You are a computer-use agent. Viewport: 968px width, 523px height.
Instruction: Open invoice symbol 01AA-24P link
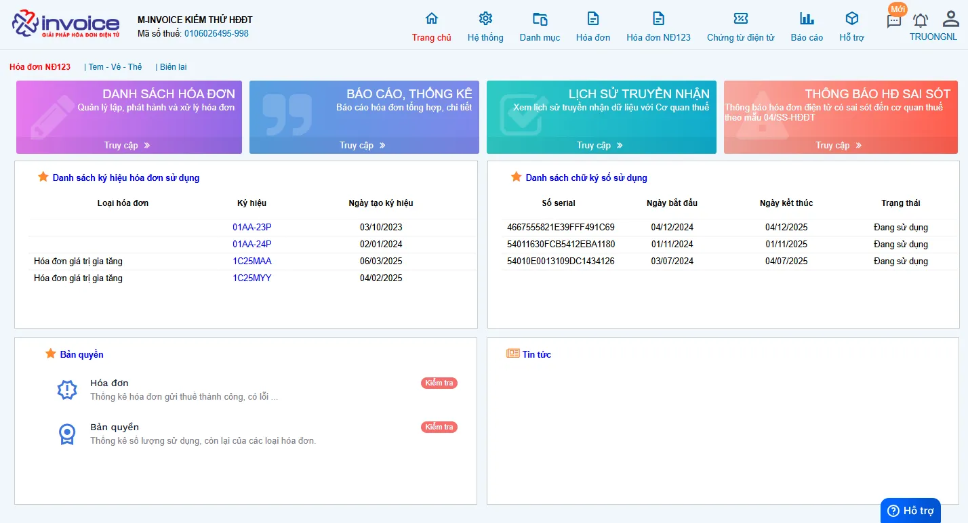point(252,245)
